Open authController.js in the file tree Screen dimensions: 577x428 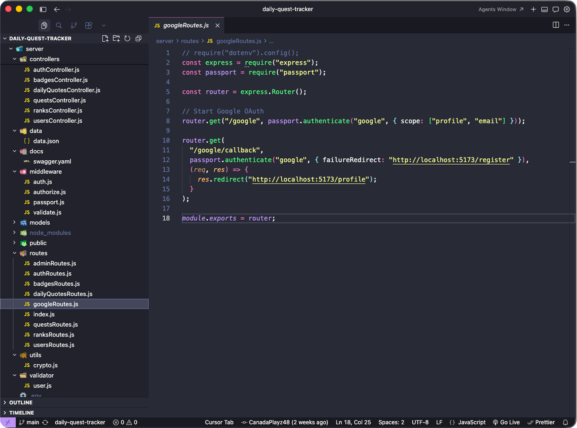56,70
